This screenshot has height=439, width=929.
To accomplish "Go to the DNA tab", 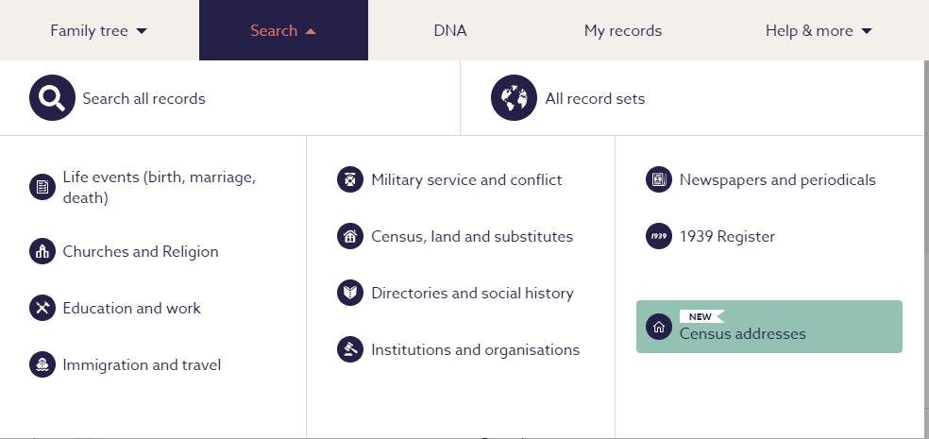I will [450, 30].
